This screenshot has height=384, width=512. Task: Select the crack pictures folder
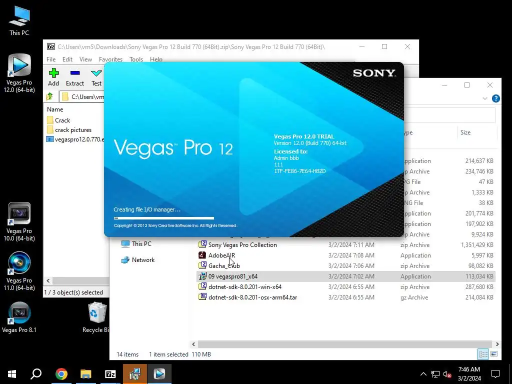point(69,130)
